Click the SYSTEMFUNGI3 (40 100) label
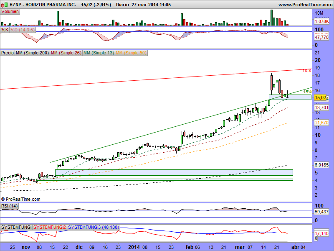Image resolution: width=334 pixels, height=251 pixels. 94,227
